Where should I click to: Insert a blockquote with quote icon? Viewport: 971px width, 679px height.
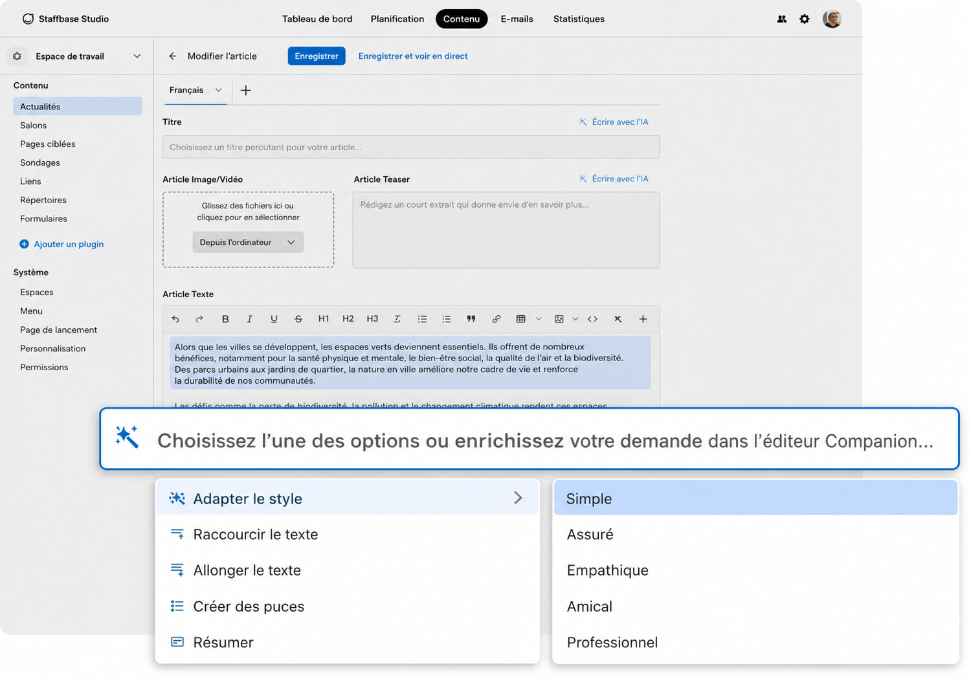click(471, 319)
